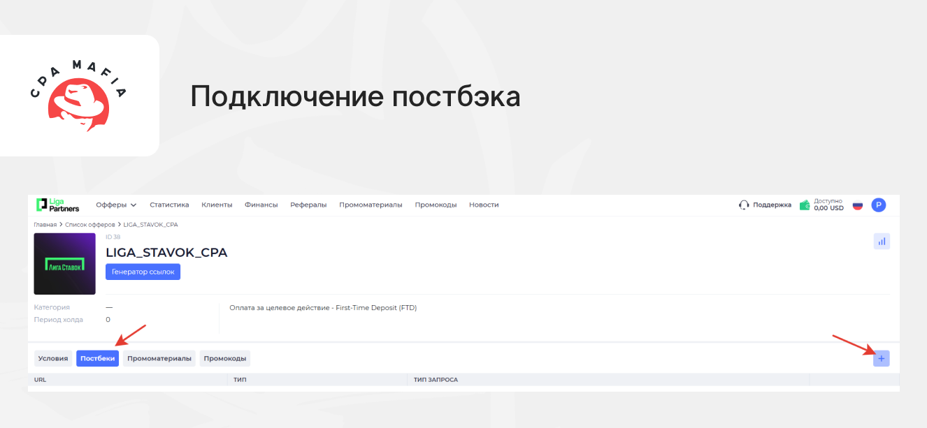
Task: Select the Условия tab
Action: (x=53, y=358)
